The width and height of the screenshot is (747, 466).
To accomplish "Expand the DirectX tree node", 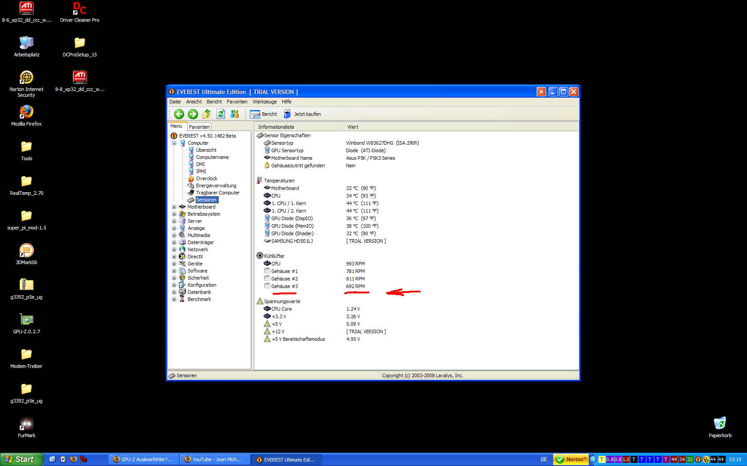I will pyautogui.click(x=174, y=257).
